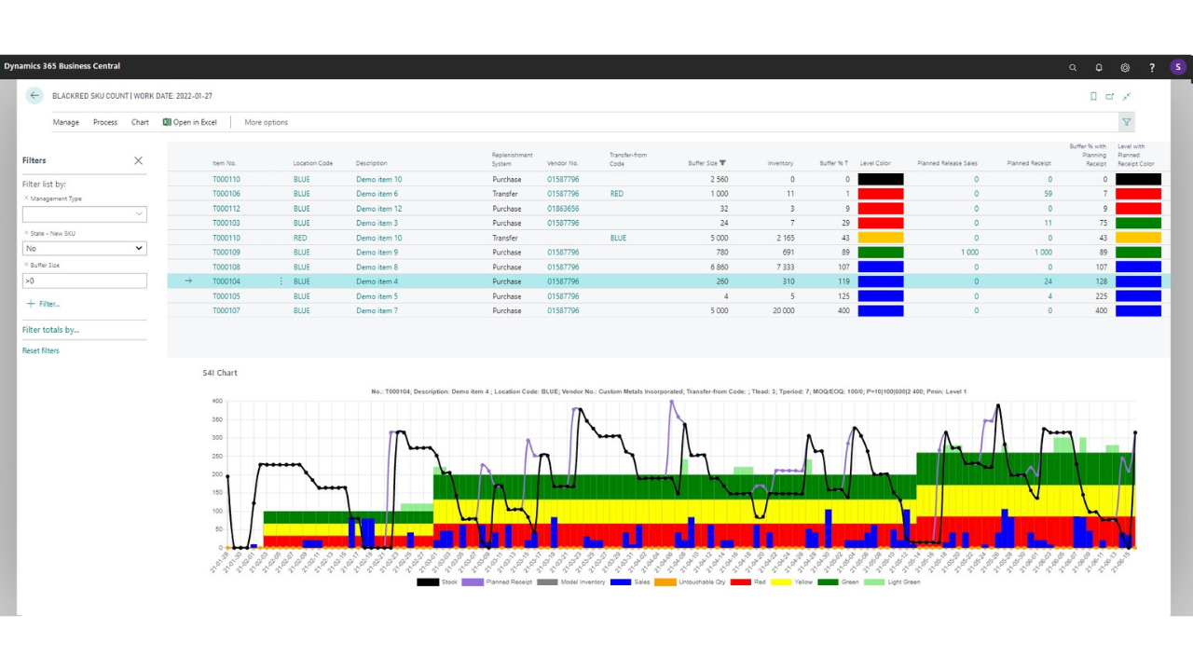1193x671 pixels.
Task: Click the Buffer Size filter field showing >0
Action: [85, 281]
